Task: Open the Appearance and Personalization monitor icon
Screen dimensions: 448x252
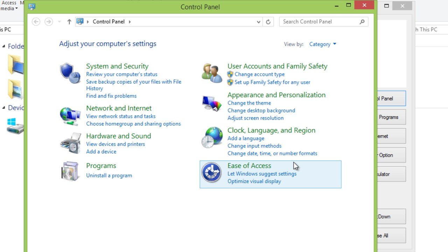Action: tap(212, 104)
